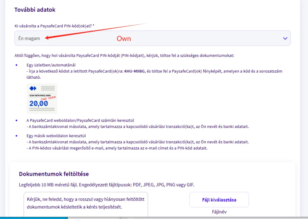Click the label 'Ki vásárolta a PaysafeCard PIN-kód(ok)at?'
Image resolution: width=308 pixels, height=219 pixels.
tap(55, 26)
